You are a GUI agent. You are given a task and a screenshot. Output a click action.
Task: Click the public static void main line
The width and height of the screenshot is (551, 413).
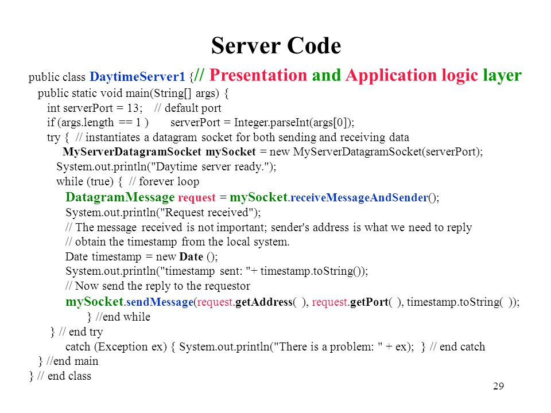tap(133, 93)
